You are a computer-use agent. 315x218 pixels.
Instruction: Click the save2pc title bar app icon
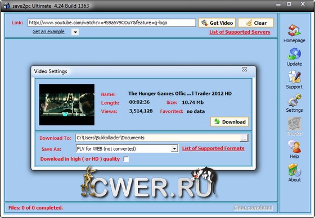click(x=6, y=6)
